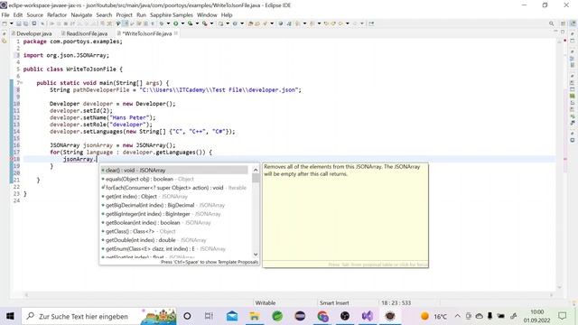The height and width of the screenshot is (325, 578).
Task: Run the program with the green Run button
Action: tap(176, 23)
